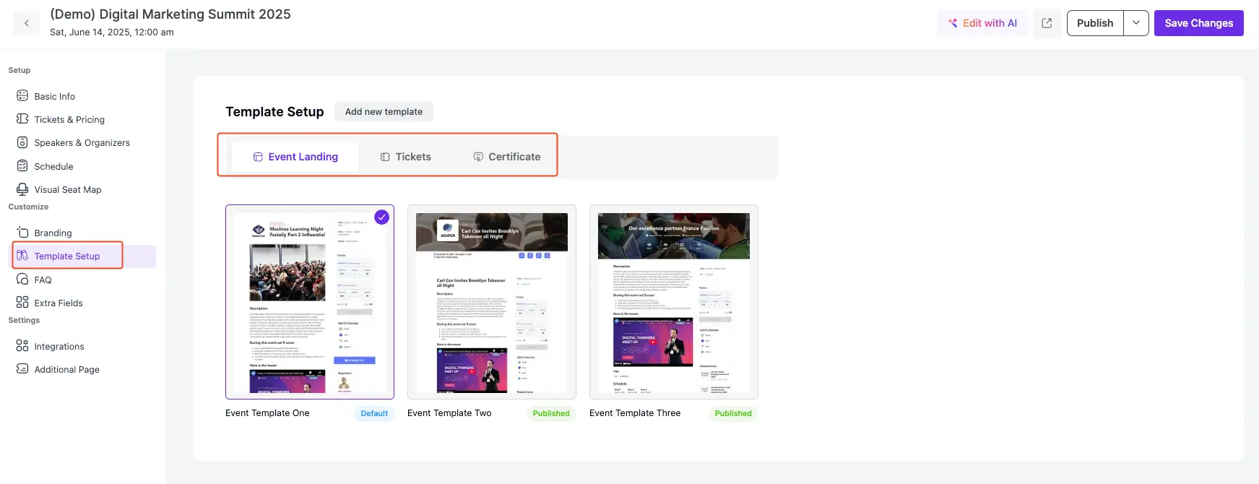Click the Save Changes button
This screenshot has width=1259, height=484.
point(1198,23)
